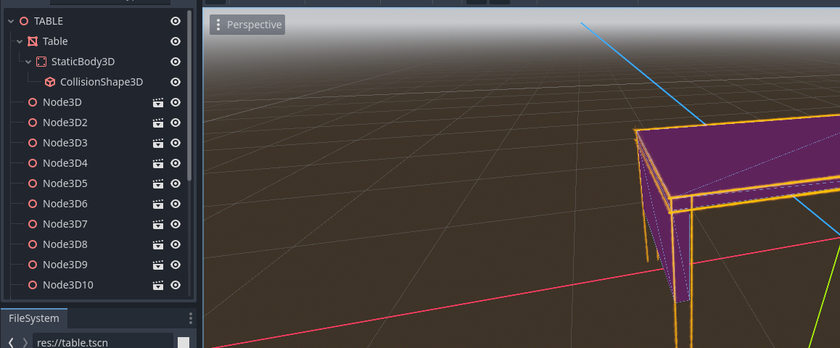Click the circle icon beside Node3D5
Viewport: 840px width, 348px height.
(32, 183)
